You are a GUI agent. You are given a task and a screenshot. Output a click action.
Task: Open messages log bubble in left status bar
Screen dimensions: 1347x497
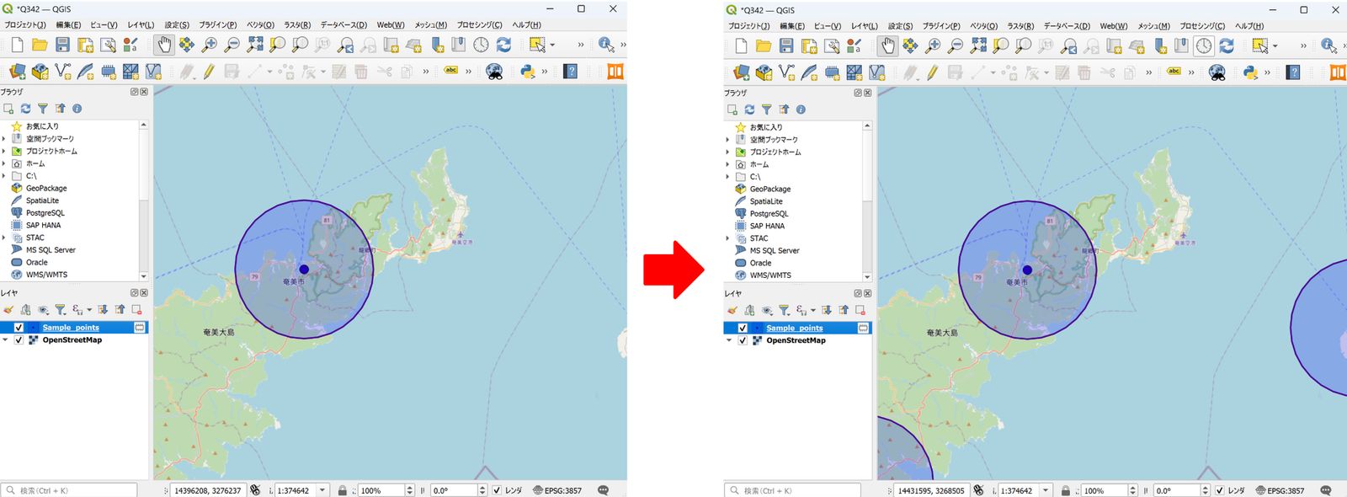604,490
